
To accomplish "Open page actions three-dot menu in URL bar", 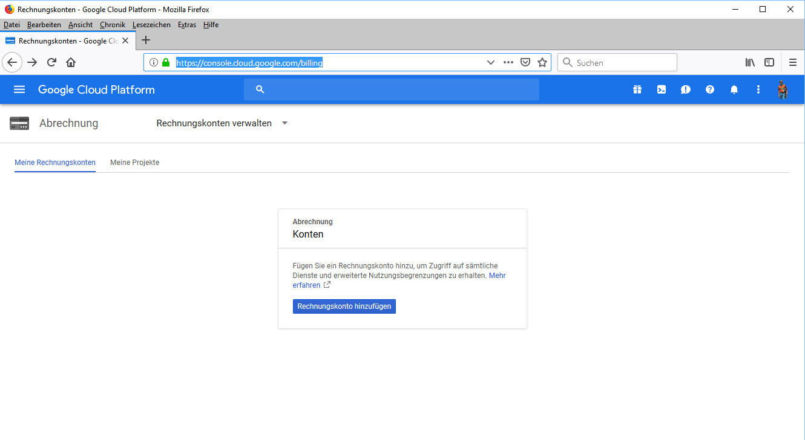I will click(508, 62).
